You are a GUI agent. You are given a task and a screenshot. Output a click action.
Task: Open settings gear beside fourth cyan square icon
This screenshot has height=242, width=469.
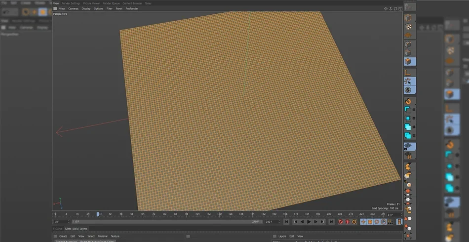click(x=414, y=135)
